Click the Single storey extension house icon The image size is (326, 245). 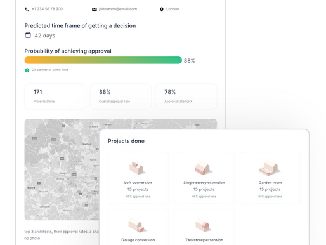click(x=203, y=168)
